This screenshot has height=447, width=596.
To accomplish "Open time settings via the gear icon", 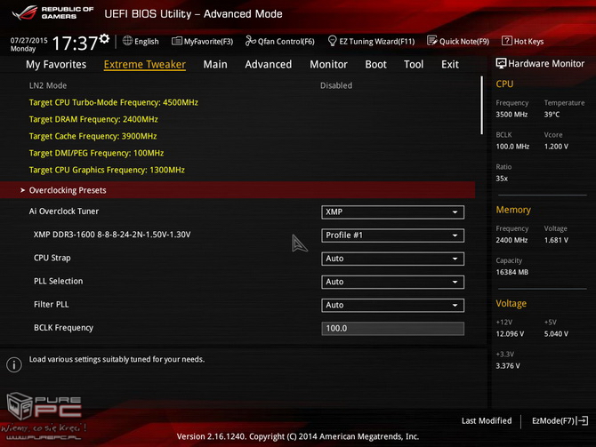I will [x=104, y=38].
